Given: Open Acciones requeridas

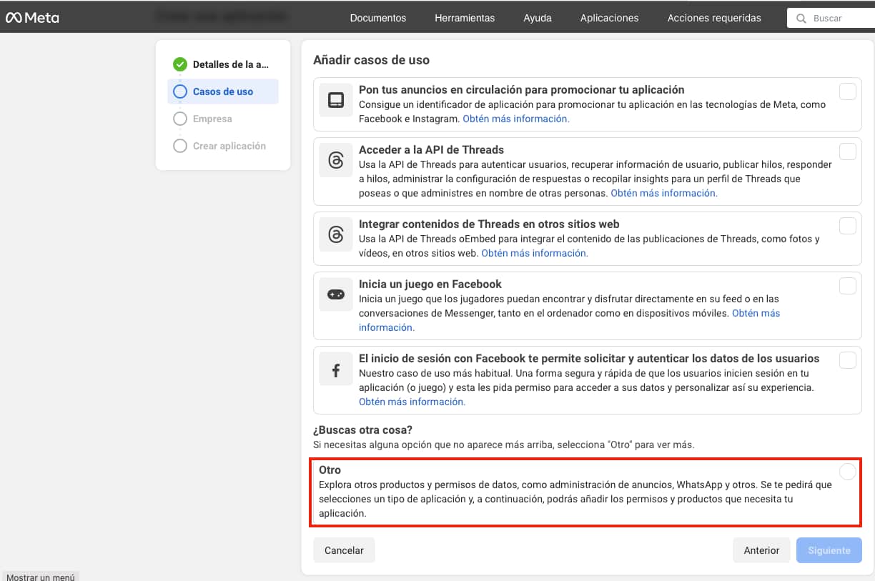Looking at the screenshot, I should click(714, 18).
